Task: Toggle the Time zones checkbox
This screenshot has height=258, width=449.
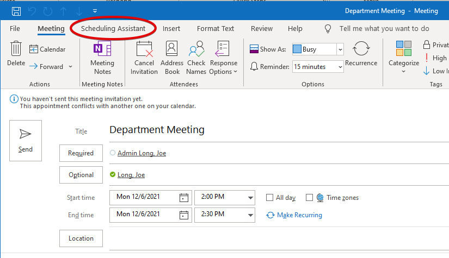Action: coord(309,198)
